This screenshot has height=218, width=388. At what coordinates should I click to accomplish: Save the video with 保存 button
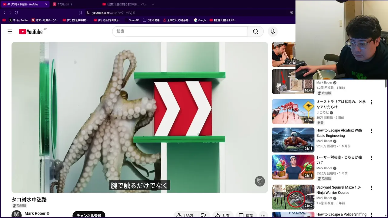[x=246, y=215]
